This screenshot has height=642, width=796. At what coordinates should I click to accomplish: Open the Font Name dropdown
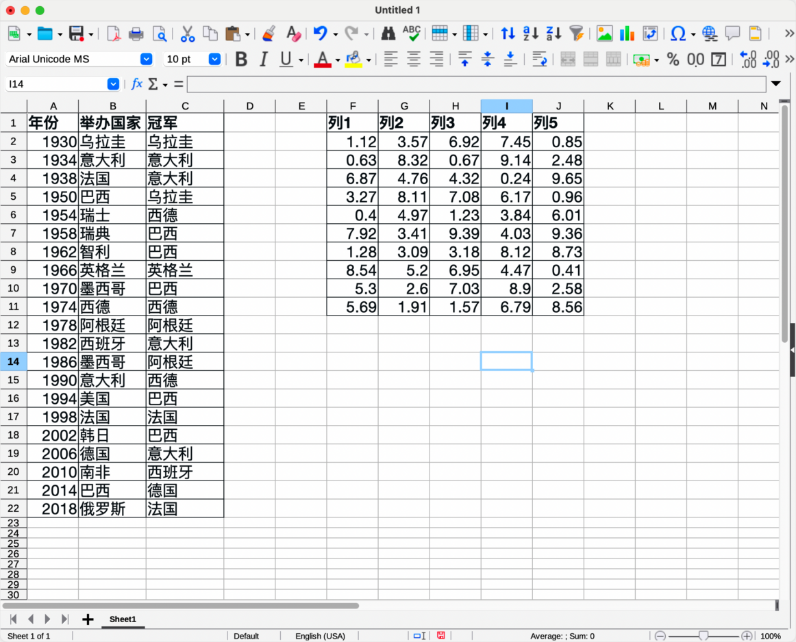coord(146,60)
